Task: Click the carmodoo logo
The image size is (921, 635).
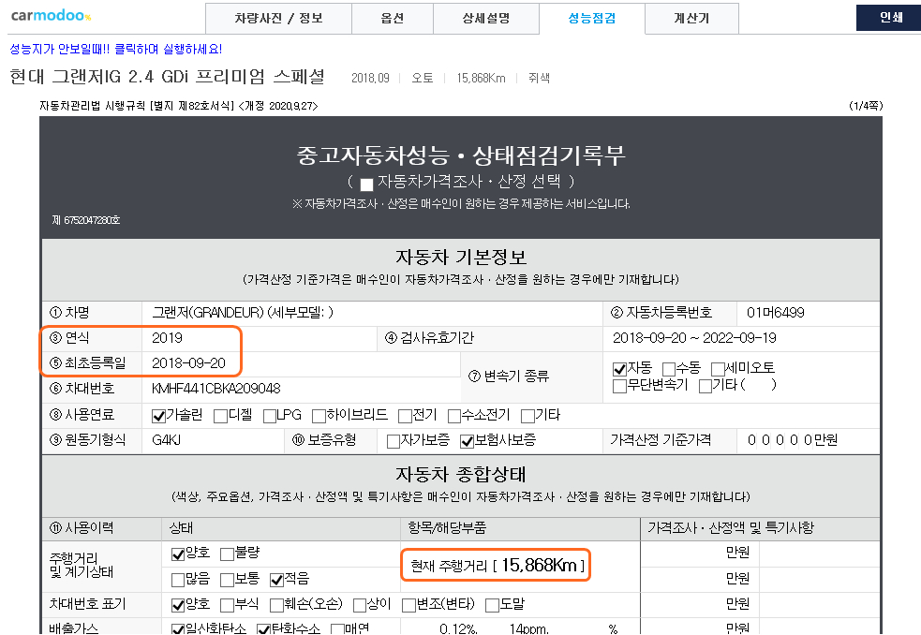Action: pyautogui.click(x=51, y=16)
